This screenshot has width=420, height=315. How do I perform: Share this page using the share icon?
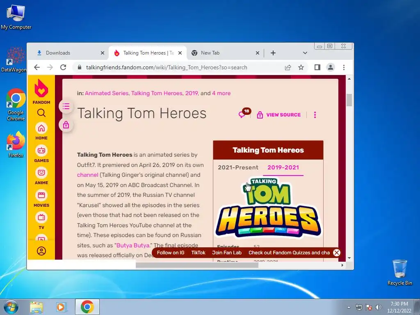point(288,67)
